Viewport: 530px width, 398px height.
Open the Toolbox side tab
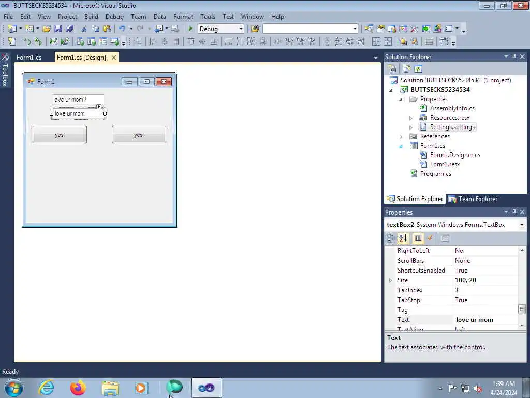coord(5,70)
